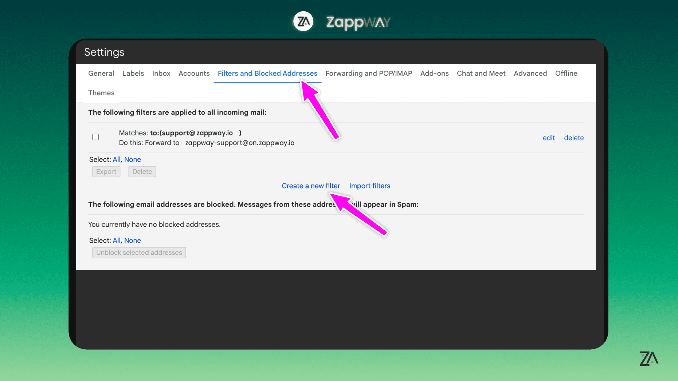
Task: Check the checkbox next to the support filter
Action: (x=95, y=137)
